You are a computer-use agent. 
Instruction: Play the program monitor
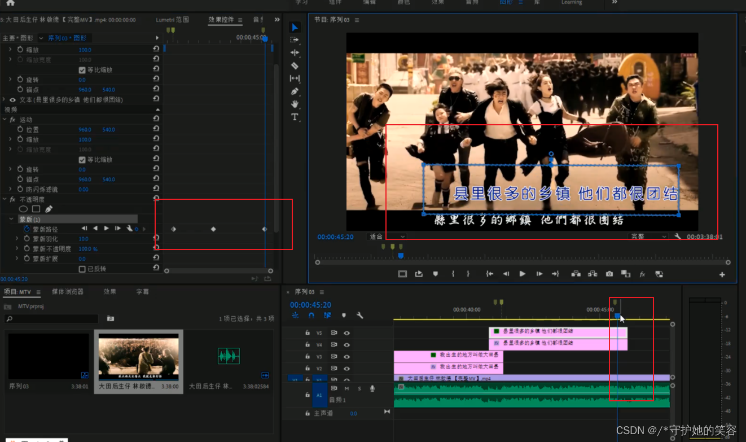pyautogui.click(x=523, y=274)
